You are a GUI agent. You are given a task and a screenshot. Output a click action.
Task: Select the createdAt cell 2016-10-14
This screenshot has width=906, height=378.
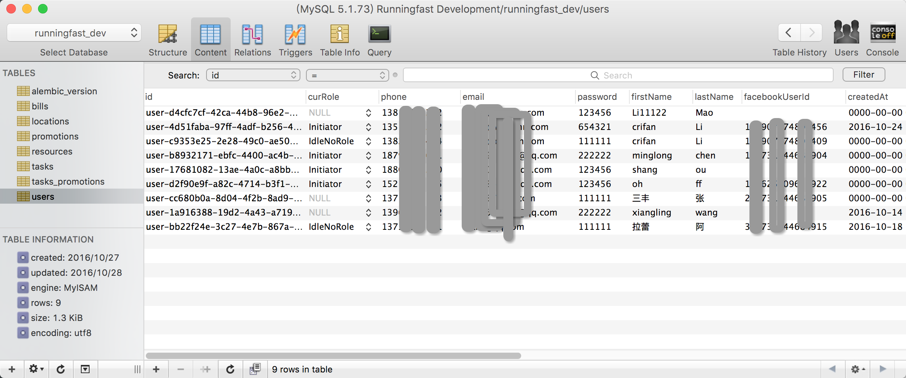(875, 212)
